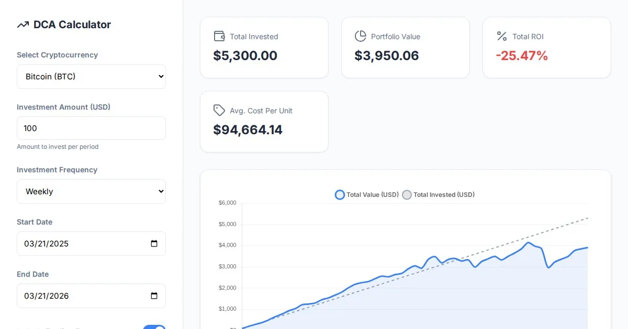
Task: Click the End Date text 03/21/2026
Action: point(47,296)
